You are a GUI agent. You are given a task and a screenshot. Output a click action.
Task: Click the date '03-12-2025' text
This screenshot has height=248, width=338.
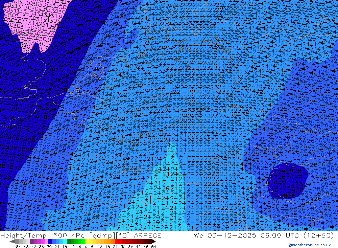[x=232, y=235]
